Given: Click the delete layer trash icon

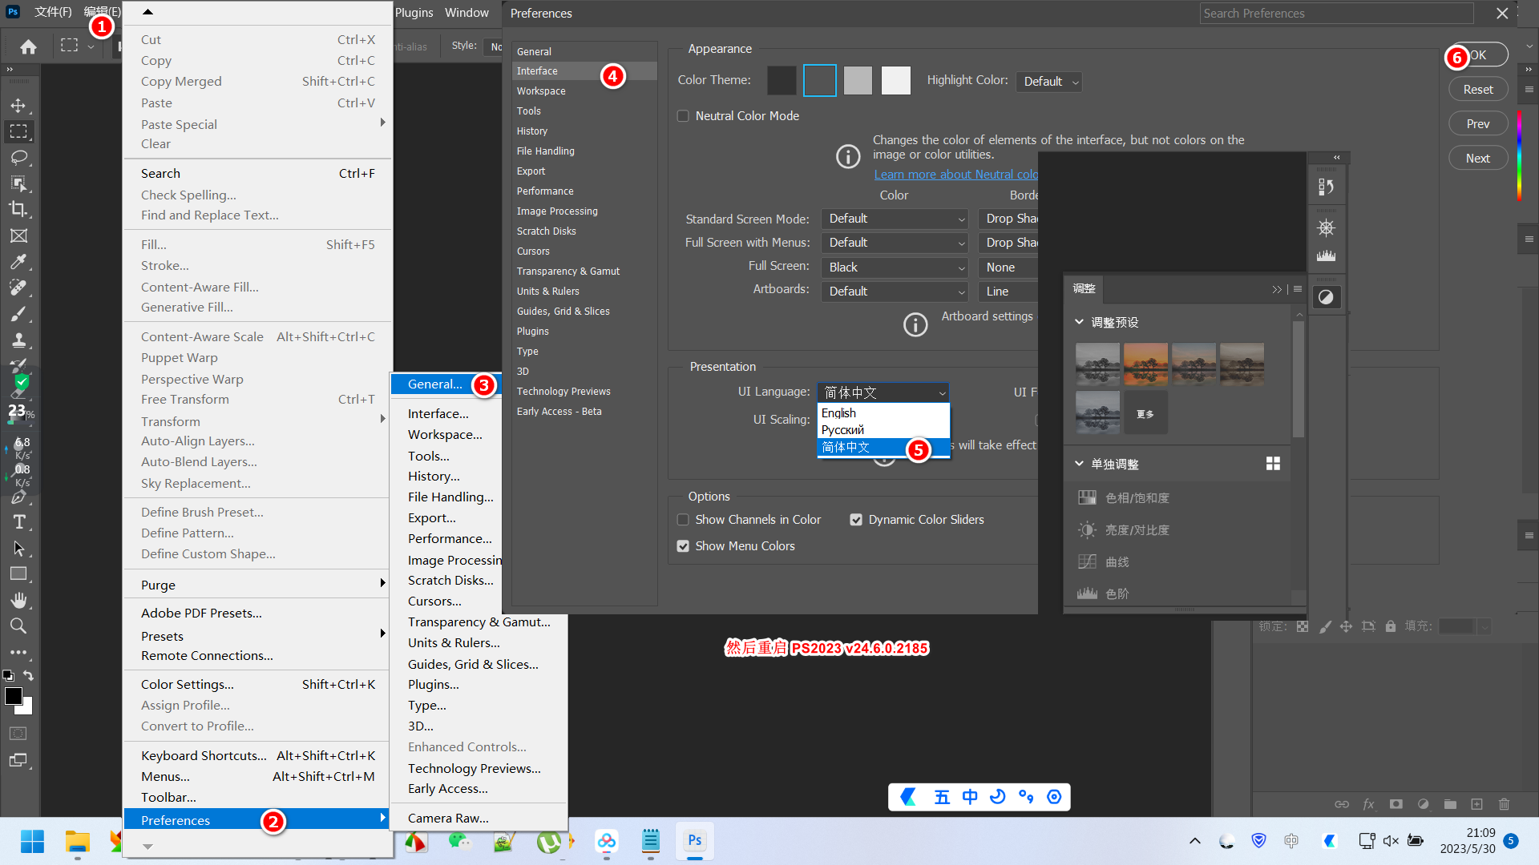Looking at the screenshot, I should 1504,804.
